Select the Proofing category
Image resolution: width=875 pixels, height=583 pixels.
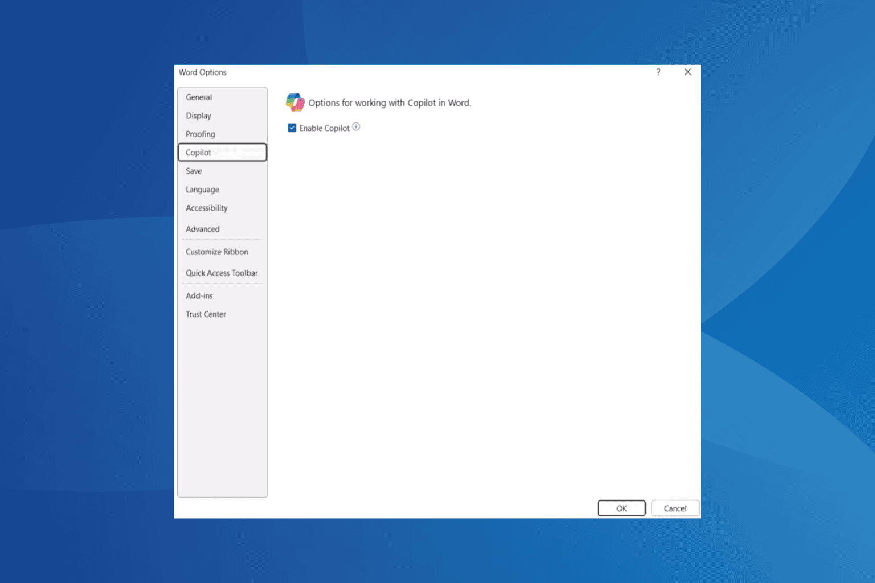(222, 134)
